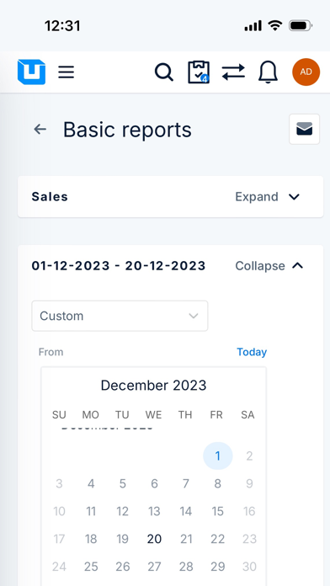Click the Today link
Image resolution: width=330 pixels, height=586 pixels.
[x=252, y=352]
